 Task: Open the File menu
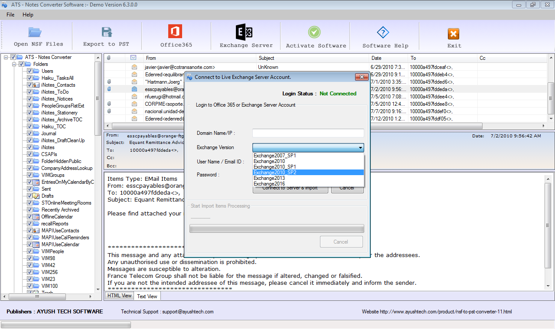pyautogui.click(x=10, y=15)
